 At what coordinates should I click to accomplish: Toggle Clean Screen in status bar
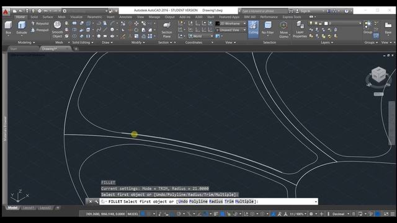click(386, 214)
